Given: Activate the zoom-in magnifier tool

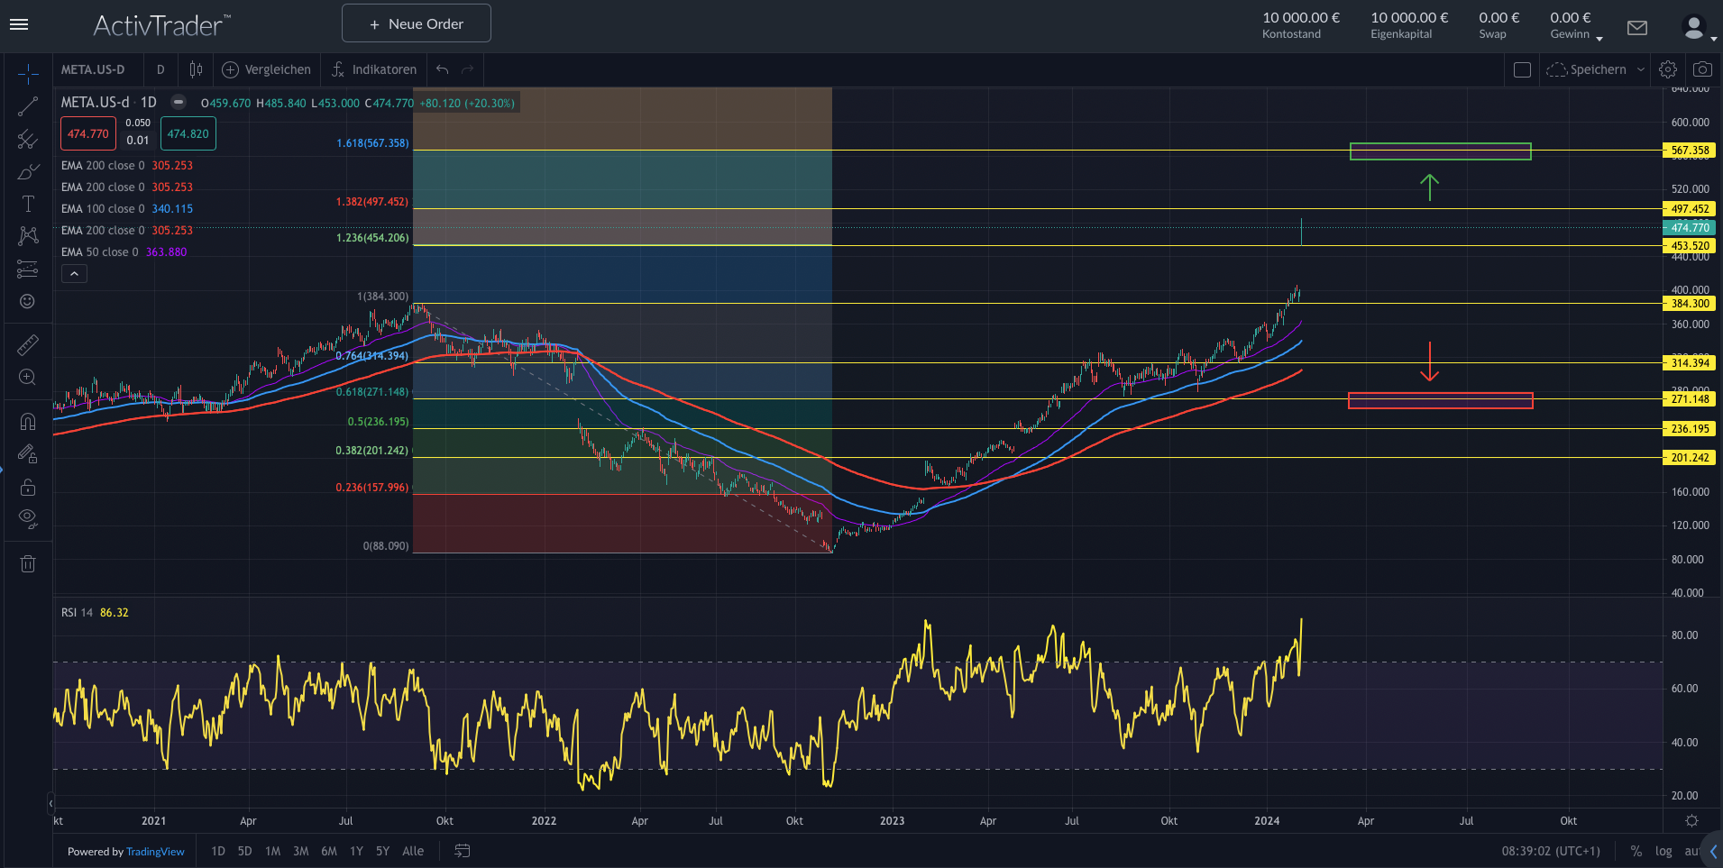Looking at the screenshot, I should click(x=28, y=377).
